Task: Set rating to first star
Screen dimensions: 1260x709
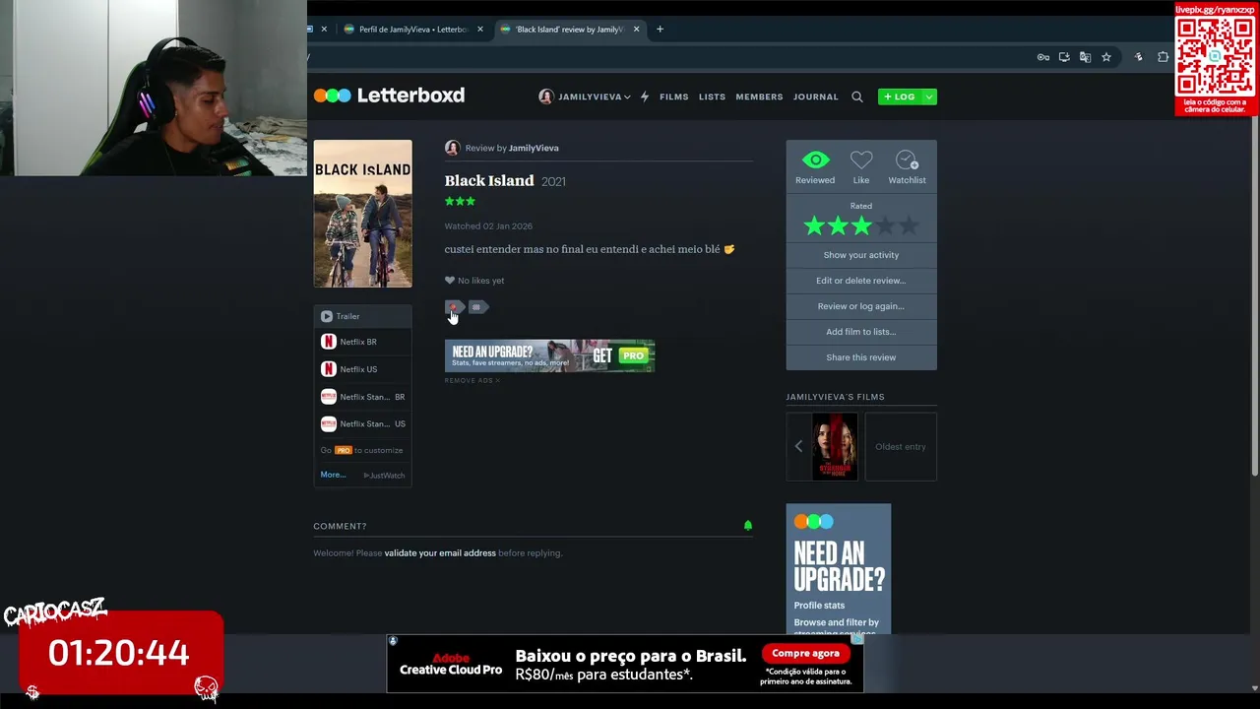Action: click(x=814, y=226)
